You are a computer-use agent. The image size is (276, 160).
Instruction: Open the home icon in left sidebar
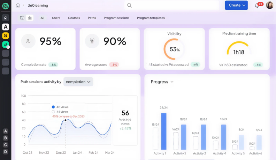pyautogui.click(x=6, y=18)
